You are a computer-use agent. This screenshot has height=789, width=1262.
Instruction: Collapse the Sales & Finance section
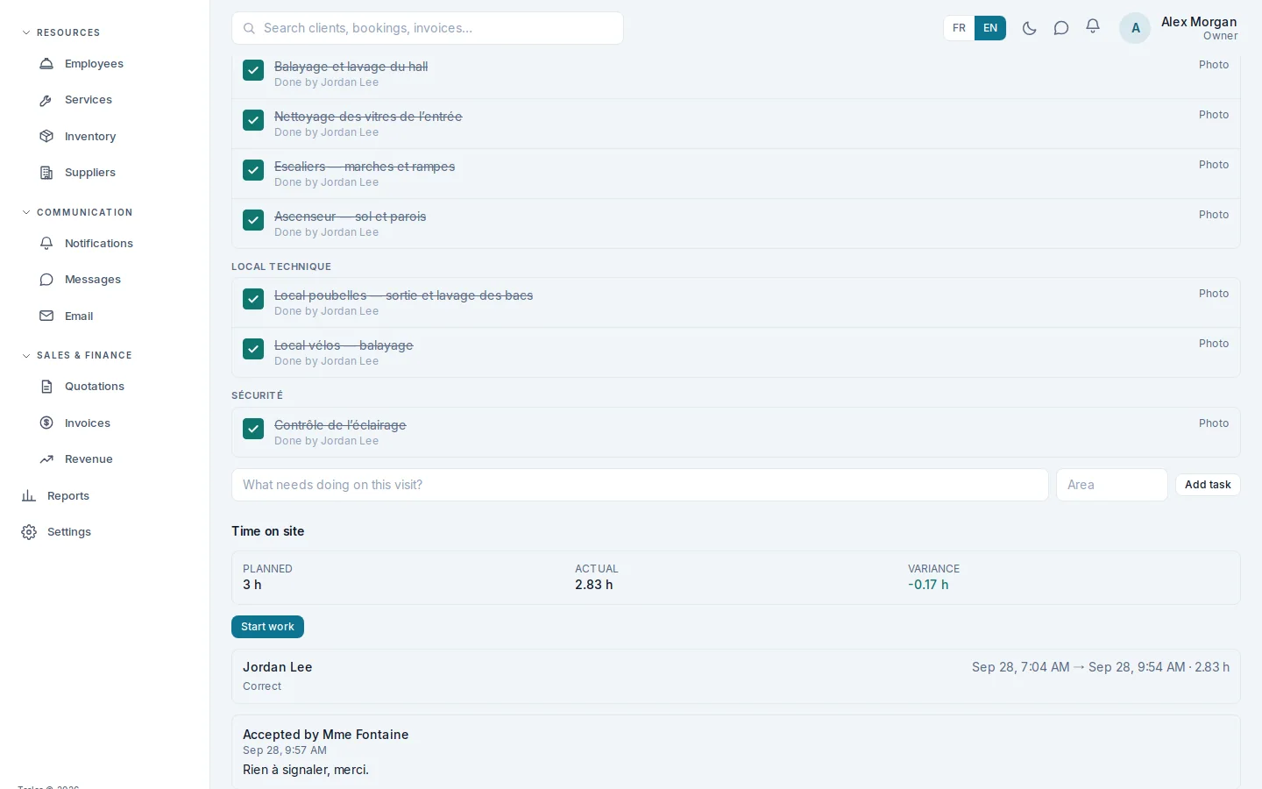click(x=77, y=355)
